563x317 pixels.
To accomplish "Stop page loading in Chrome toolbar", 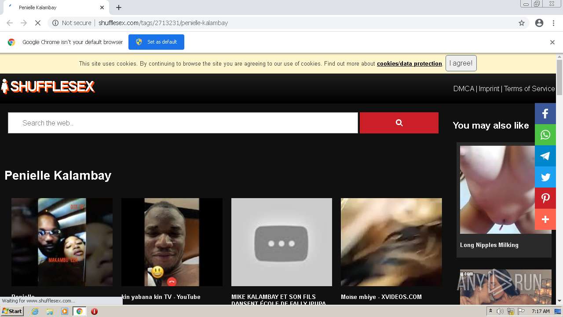I will coord(38,23).
